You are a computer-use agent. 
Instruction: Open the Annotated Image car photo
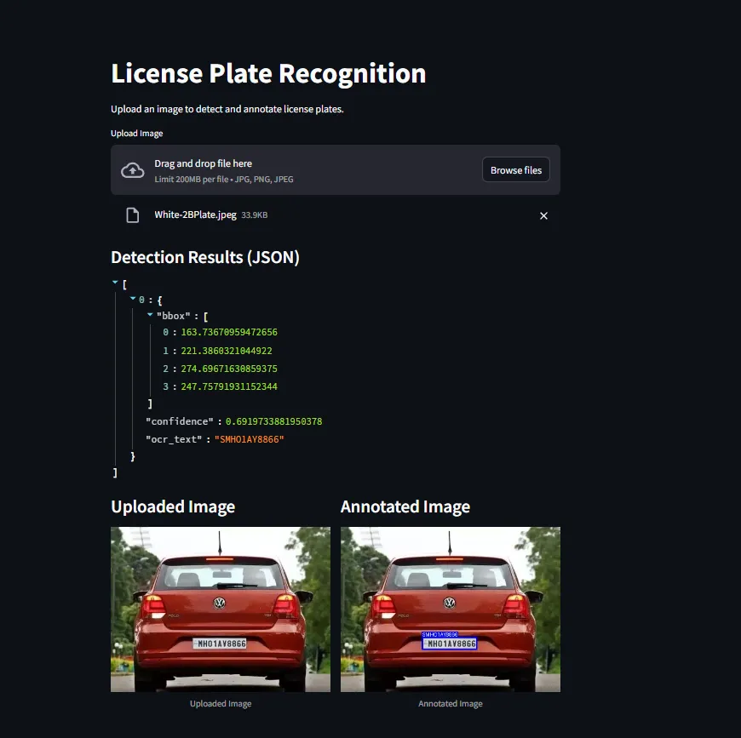coord(451,609)
